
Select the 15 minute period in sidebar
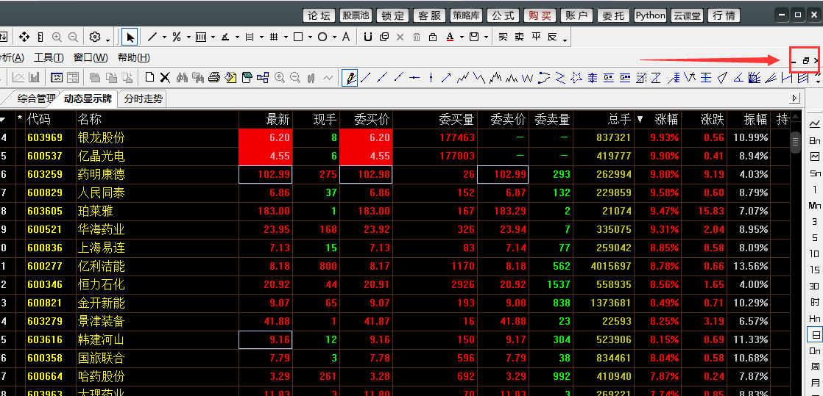[815, 270]
